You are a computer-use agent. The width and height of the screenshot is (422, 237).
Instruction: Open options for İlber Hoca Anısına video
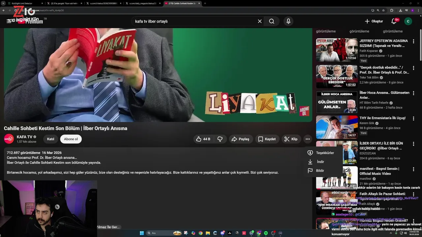pyautogui.click(x=413, y=93)
